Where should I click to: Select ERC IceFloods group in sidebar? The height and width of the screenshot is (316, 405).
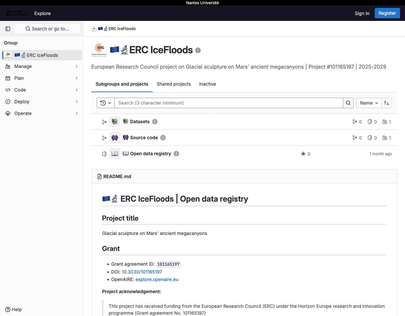(42, 55)
